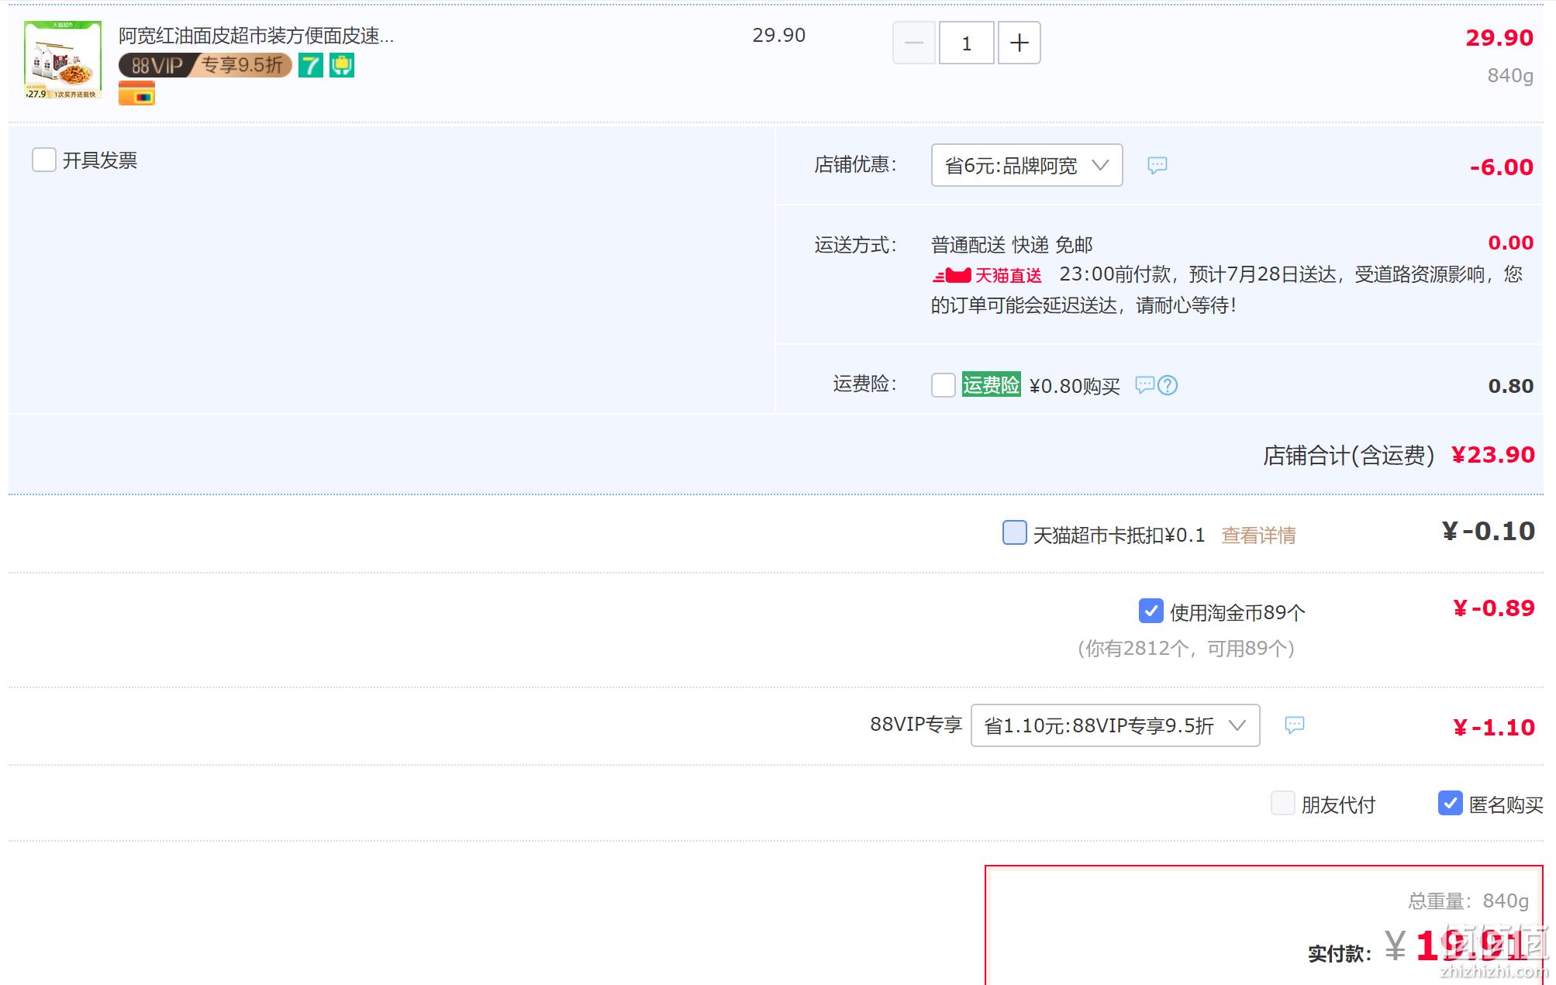The height and width of the screenshot is (985, 1556).
Task: Click the item weight text 840g under the price
Action: (1510, 76)
